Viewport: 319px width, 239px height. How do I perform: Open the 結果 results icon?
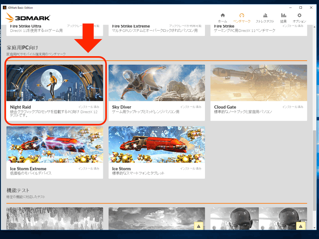284,16
